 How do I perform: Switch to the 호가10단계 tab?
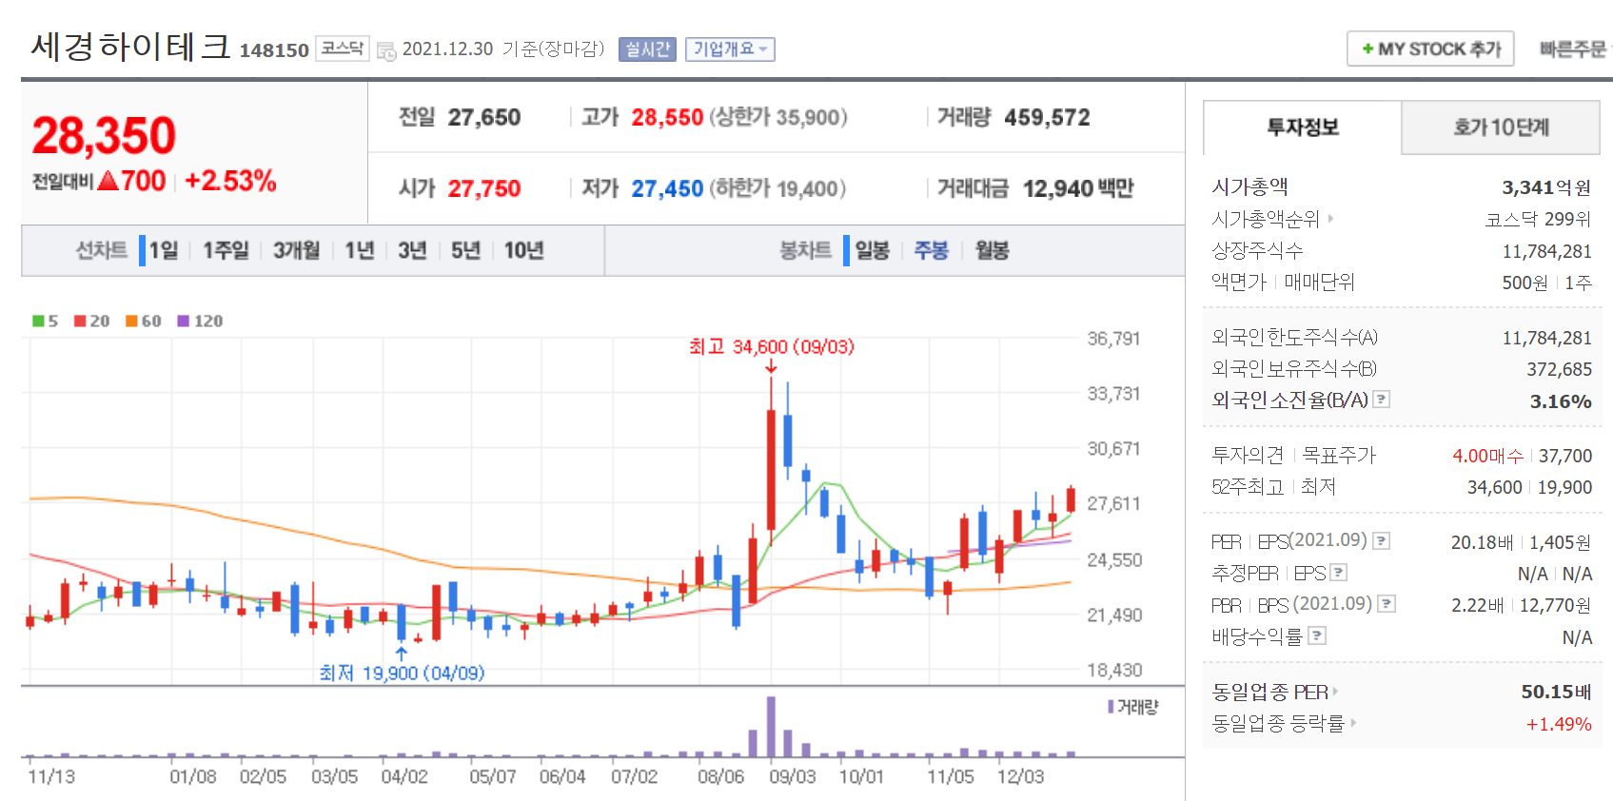click(x=1501, y=127)
